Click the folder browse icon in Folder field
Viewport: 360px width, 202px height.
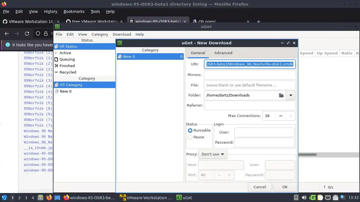coord(281,95)
